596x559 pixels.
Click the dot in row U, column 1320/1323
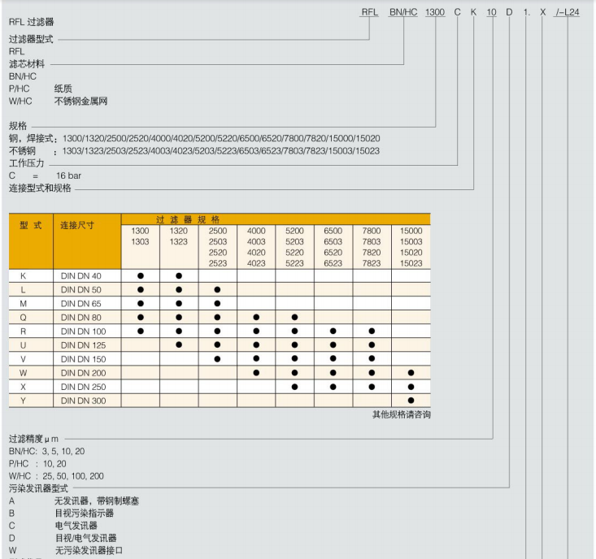pyautogui.click(x=179, y=344)
